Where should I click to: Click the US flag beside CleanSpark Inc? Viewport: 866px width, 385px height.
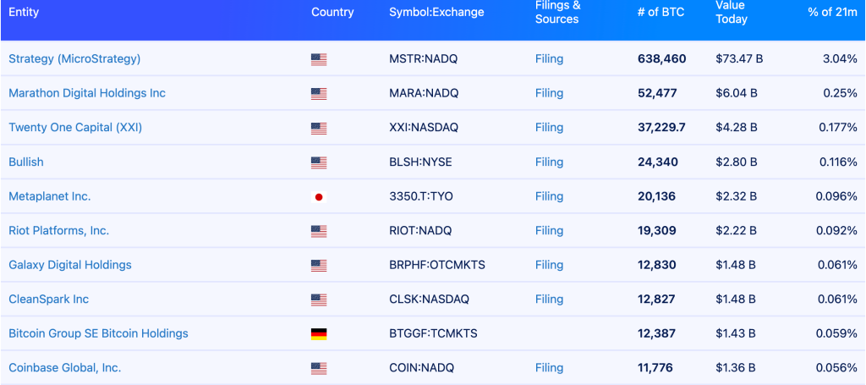click(x=319, y=300)
